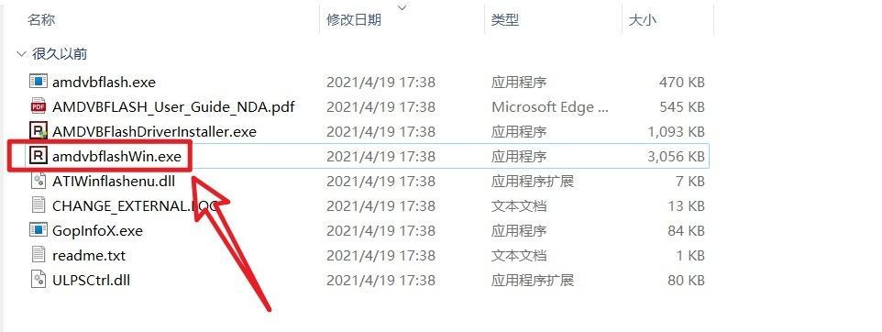Select the amdvbflash.exe file icon
The width and height of the screenshot is (882, 332).
click(x=38, y=81)
